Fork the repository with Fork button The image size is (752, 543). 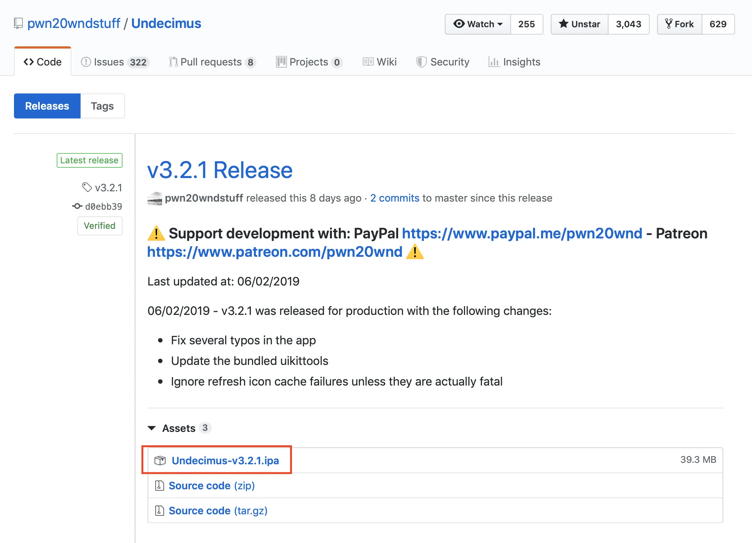pyautogui.click(x=680, y=24)
